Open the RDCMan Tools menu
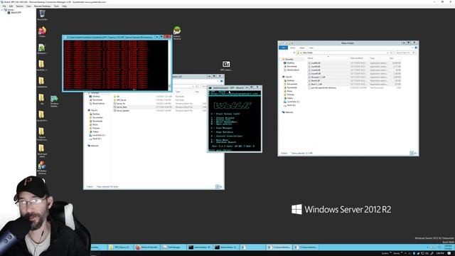The width and height of the screenshot is (455, 256). click(56, 6)
